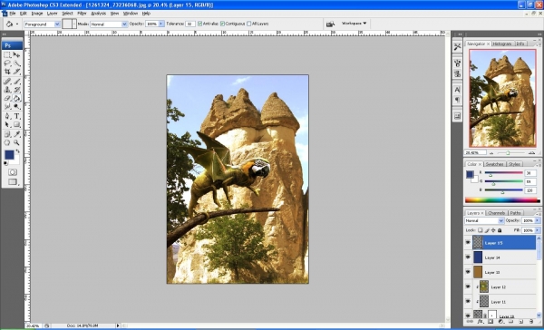Viewport: 544px width, 330px height.
Task: Select the Brush tool
Action: 16,82
